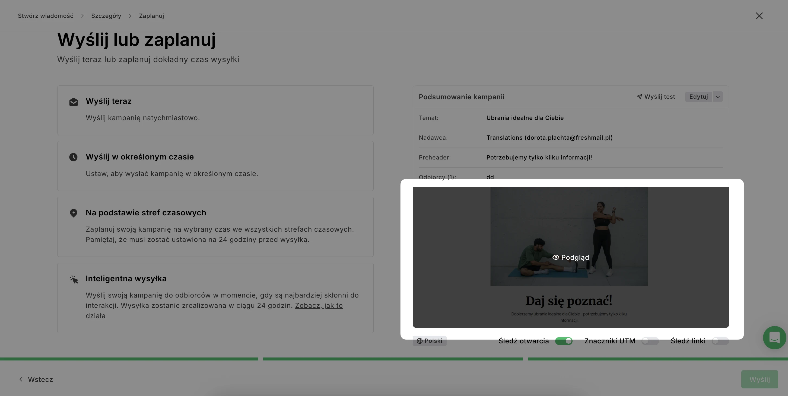788x396 pixels.
Task: Click the Wyślij kampanię natychmiastowo description
Action: (x=142, y=118)
